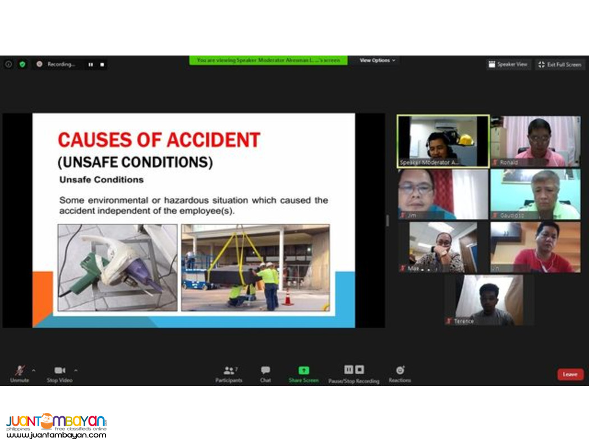Open the Chat panel
Screen dimensions: 589x442
point(265,370)
